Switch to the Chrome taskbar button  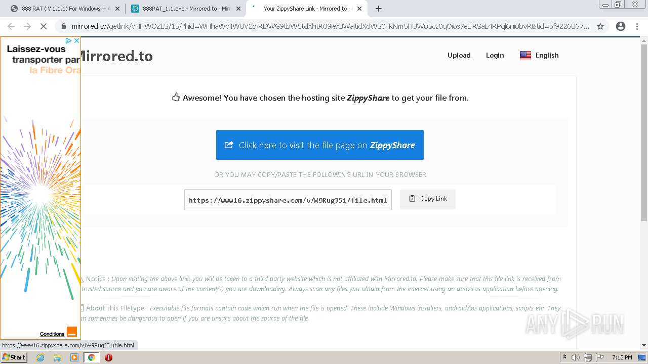pos(92,357)
